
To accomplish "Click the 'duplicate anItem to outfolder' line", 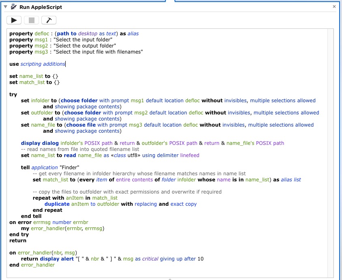I will 120,204.
